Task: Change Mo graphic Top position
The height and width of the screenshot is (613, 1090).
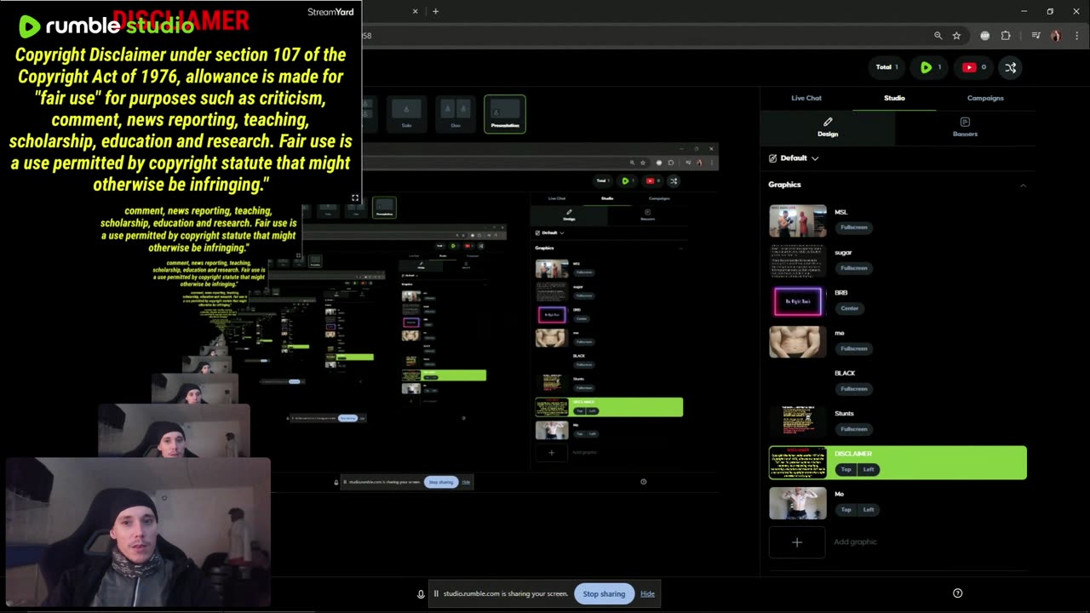Action: click(846, 509)
